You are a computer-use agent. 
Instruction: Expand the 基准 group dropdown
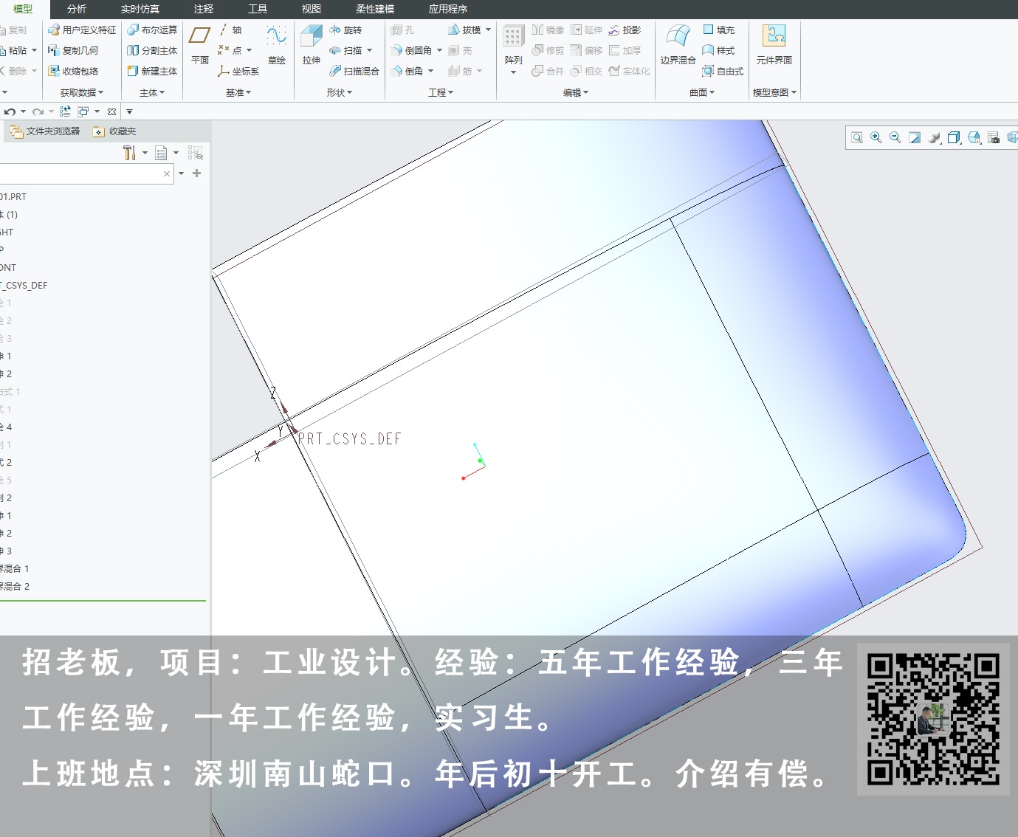pos(238,93)
